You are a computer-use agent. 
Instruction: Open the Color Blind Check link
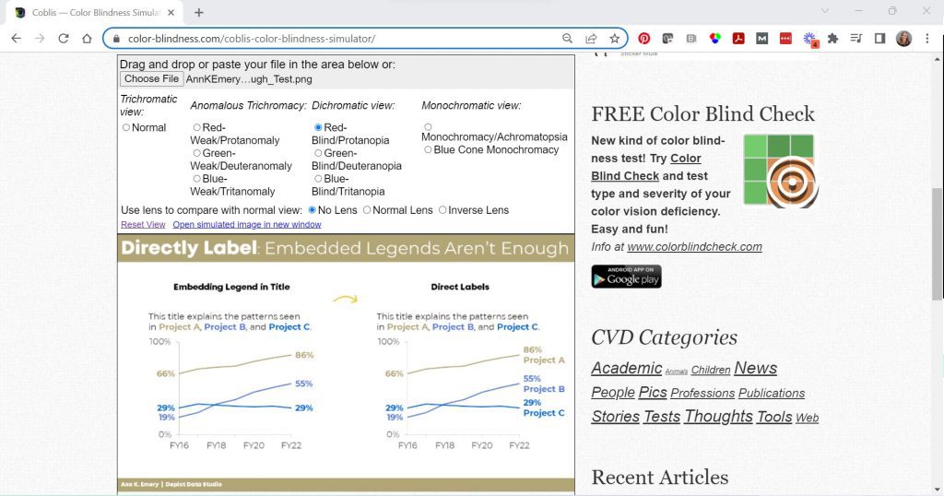point(646,168)
